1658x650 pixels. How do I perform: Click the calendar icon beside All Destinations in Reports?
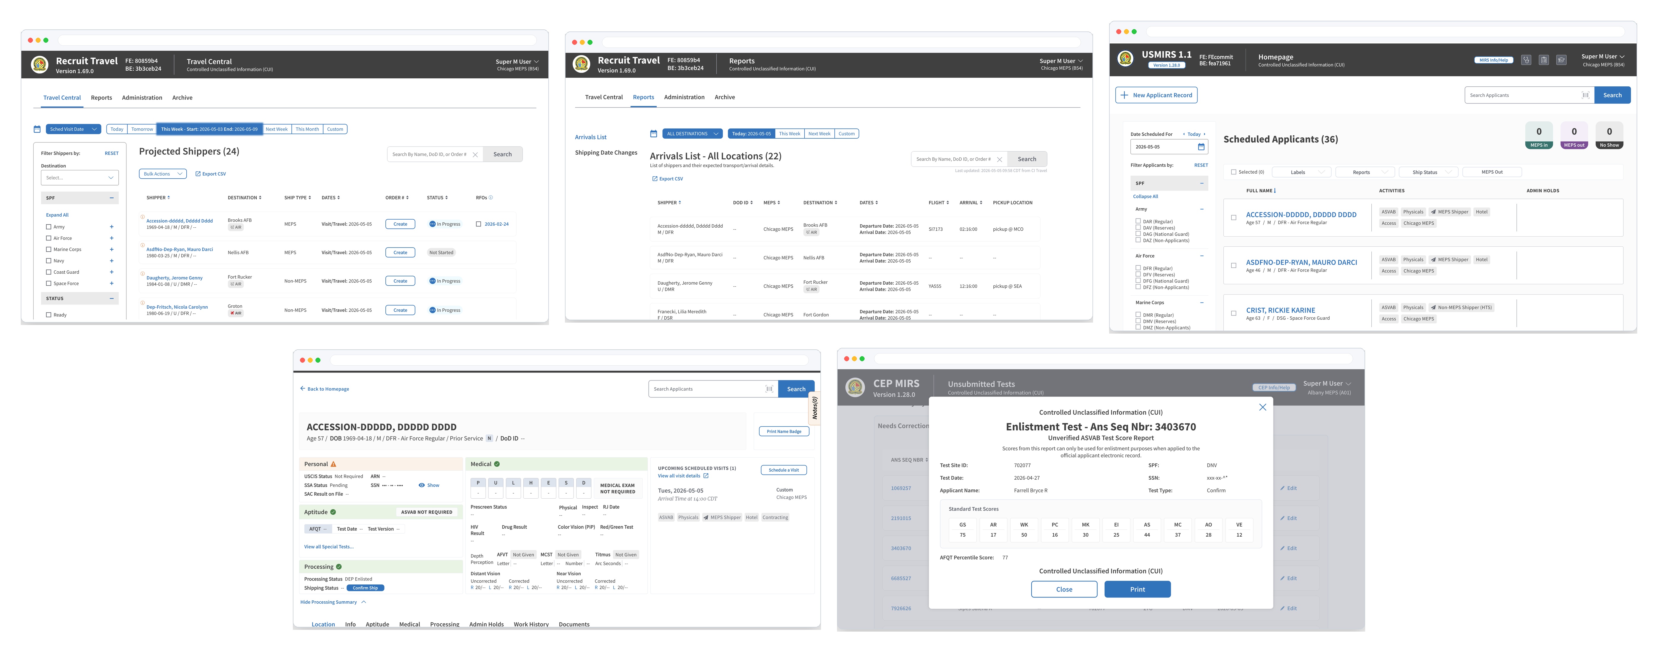coord(653,134)
